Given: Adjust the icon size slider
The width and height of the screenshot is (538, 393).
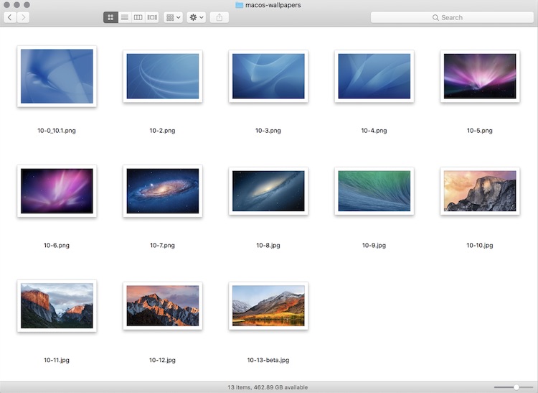Looking at the screenshot, I should pos(516,387).
